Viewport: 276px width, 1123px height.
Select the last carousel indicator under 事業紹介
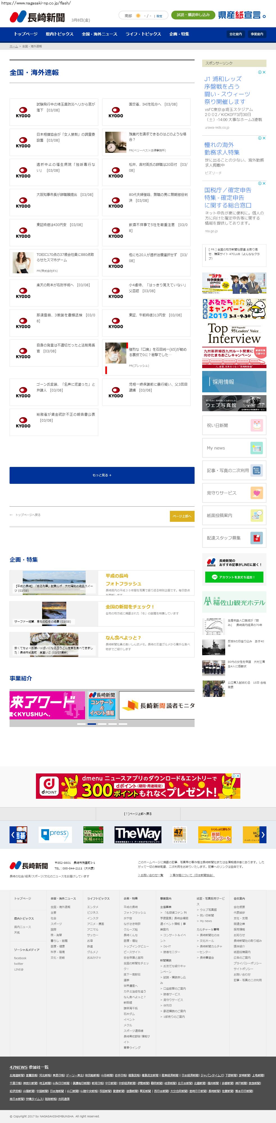tap(123, 724)
